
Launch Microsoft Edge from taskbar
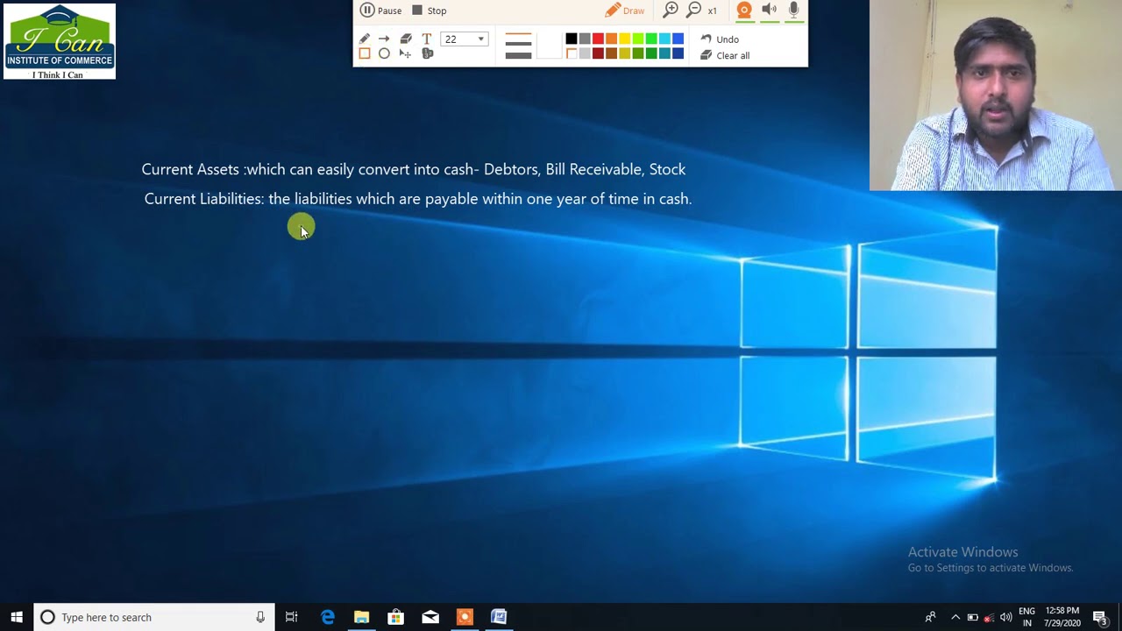click(x=328, y=617)
